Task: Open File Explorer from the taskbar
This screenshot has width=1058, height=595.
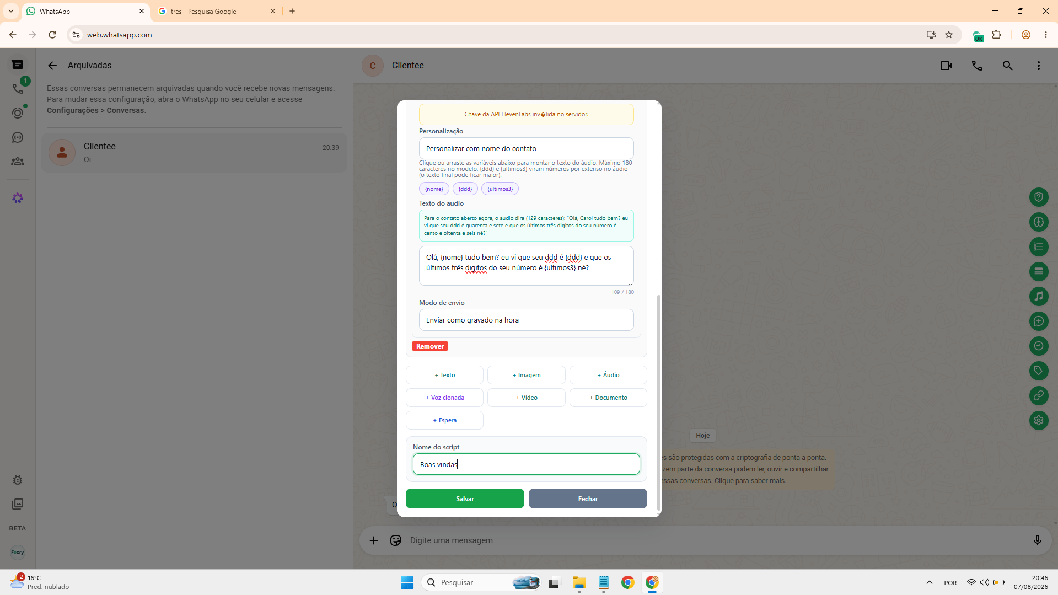Action: click(x=579, y=582)
